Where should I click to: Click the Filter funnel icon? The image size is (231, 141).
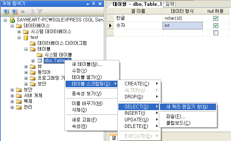point(40,12)
